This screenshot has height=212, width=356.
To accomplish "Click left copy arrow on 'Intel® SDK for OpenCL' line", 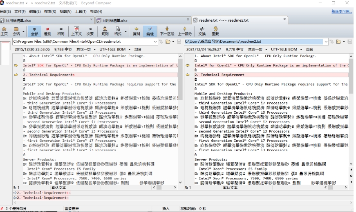I will click(16, 65).
